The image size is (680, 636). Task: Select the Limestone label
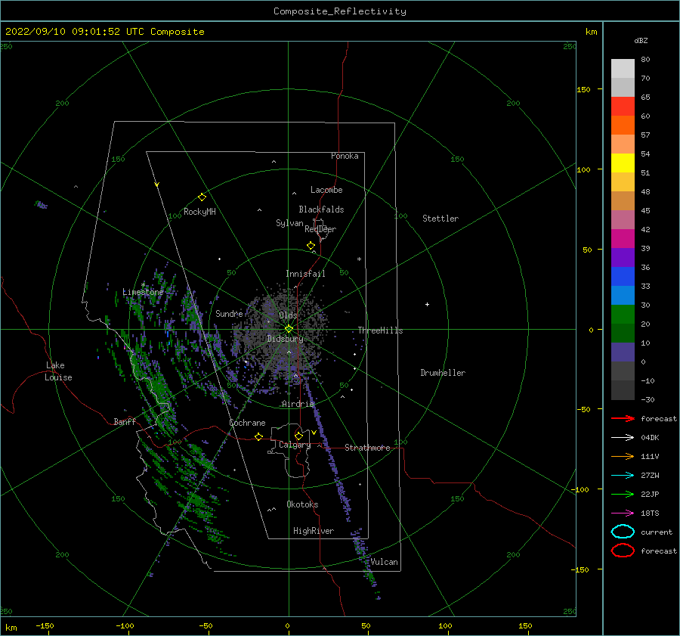coord(143,292)
